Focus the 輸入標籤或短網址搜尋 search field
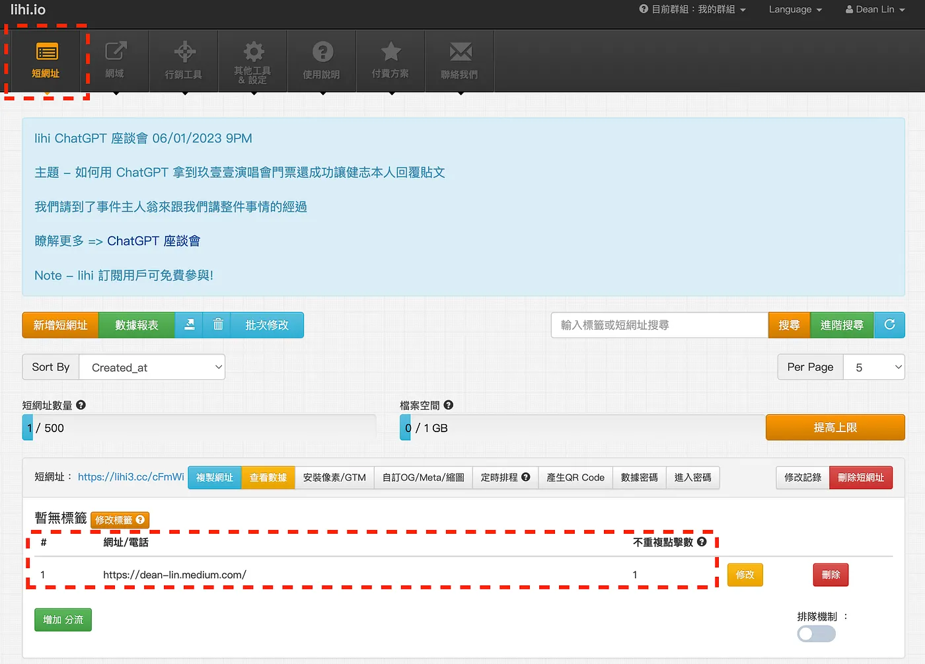This screenshot has height=664, width=925. [659, 325]
